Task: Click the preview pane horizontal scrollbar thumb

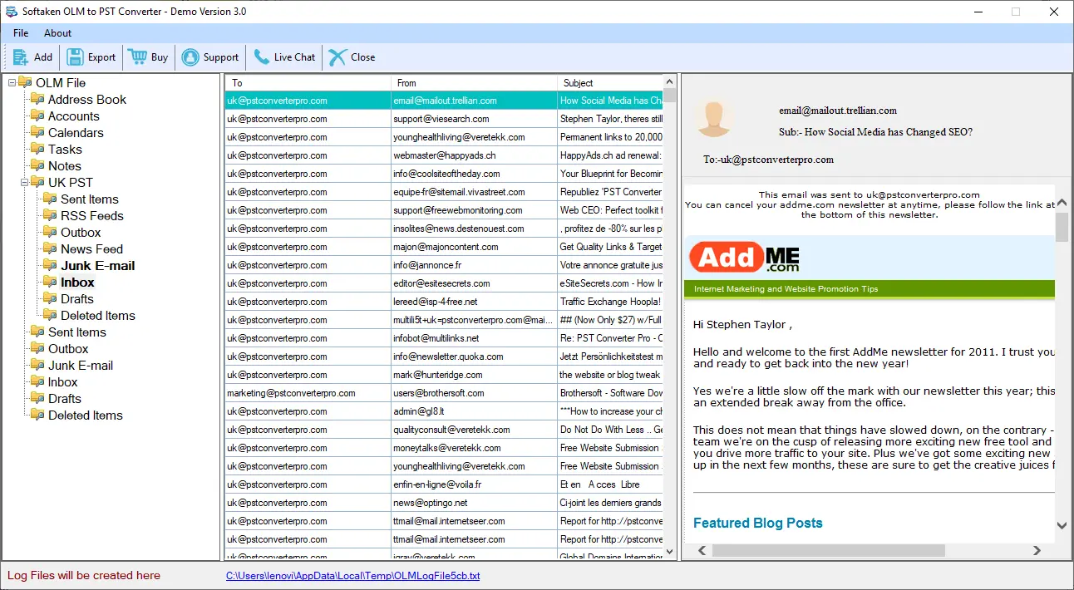Action: 829,550
